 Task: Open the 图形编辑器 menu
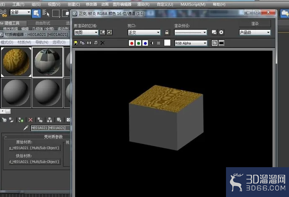(x=122, y=4)
